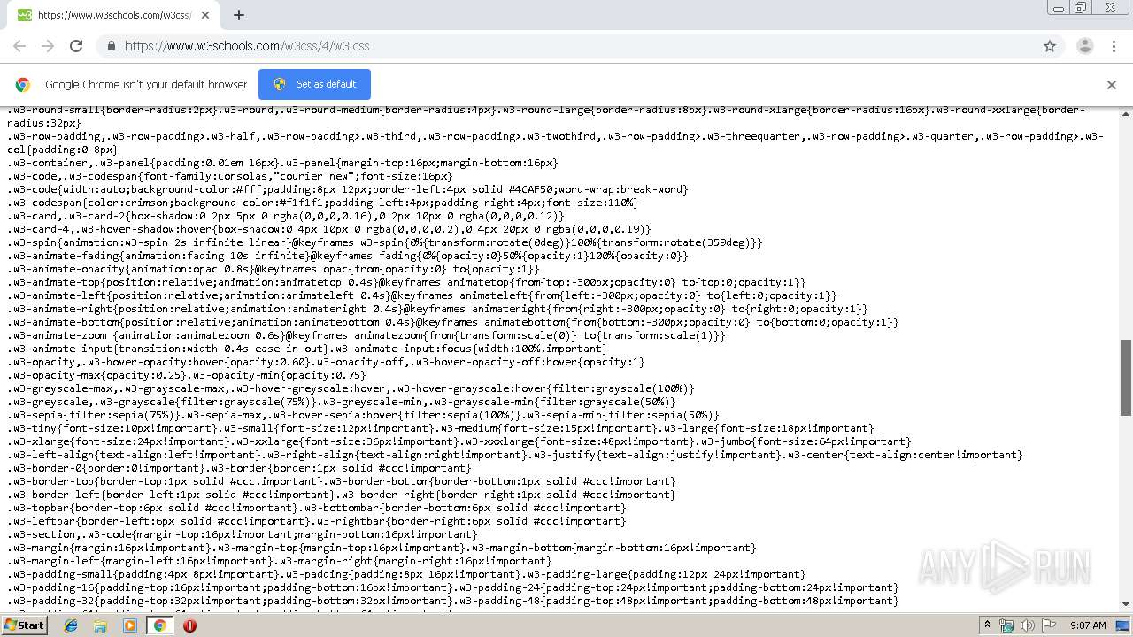Viewport: 1133px width, 637px height.
Task: Click the Chrome logo in the infobar
Action: tap(23, 85)
